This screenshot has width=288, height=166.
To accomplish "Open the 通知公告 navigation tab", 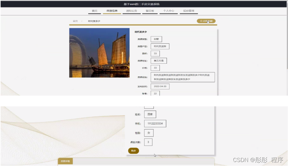I will tap(132, 11).
